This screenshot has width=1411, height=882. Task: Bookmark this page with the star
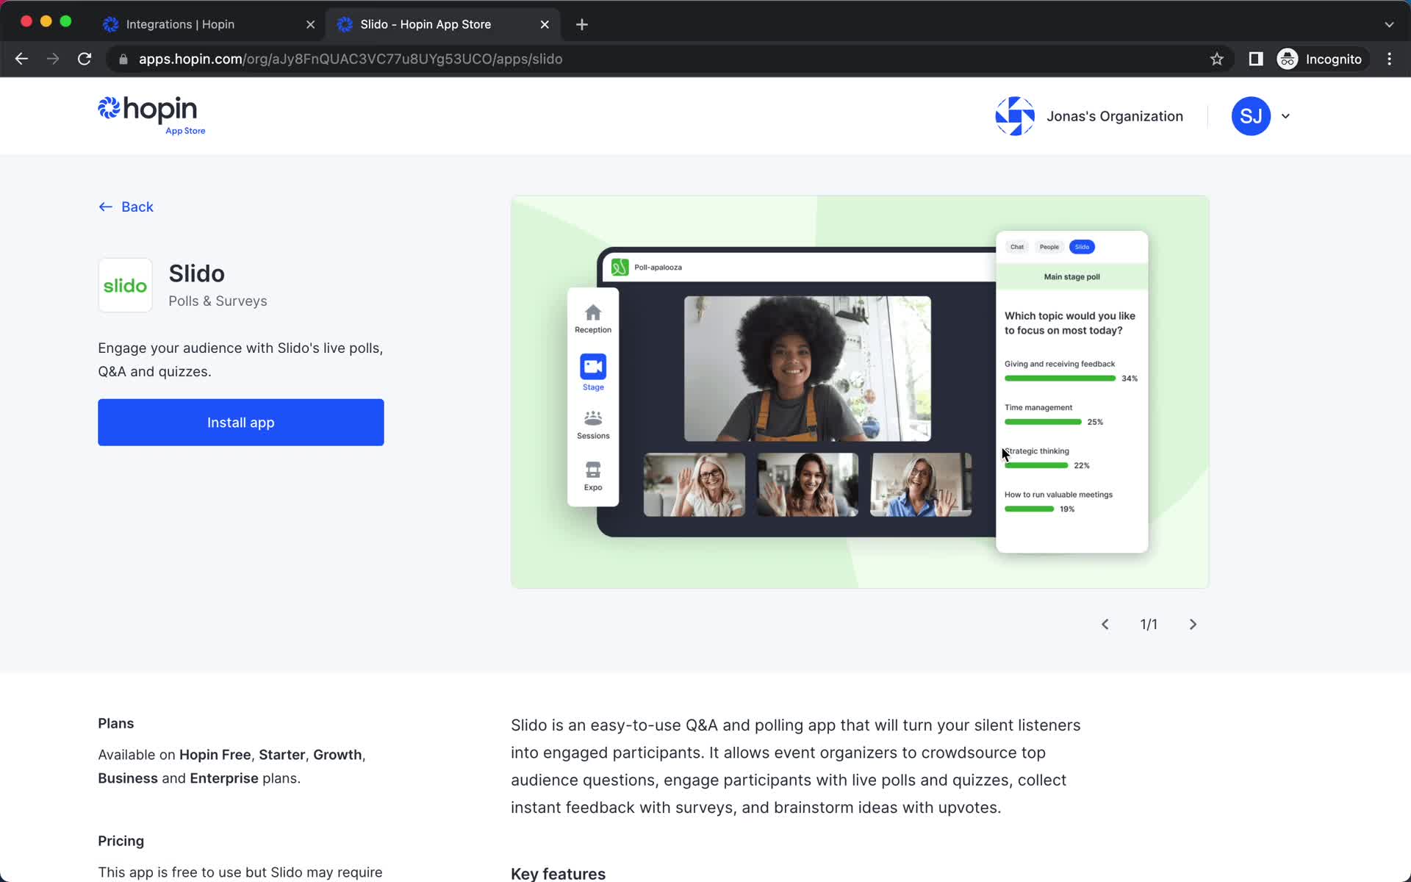(1217, 59)
